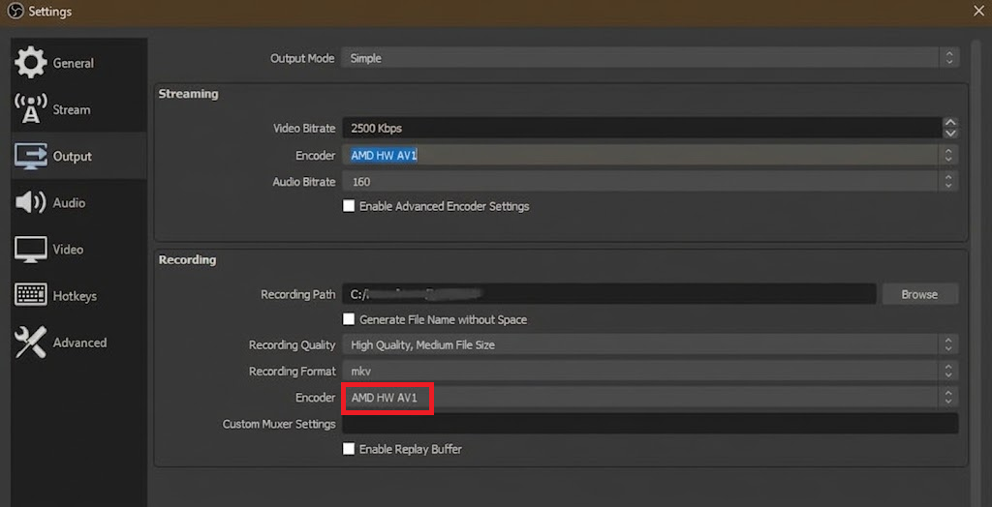Enable Replay Buffer checkbox
The image size is (992, 507).
coord(349,449)
